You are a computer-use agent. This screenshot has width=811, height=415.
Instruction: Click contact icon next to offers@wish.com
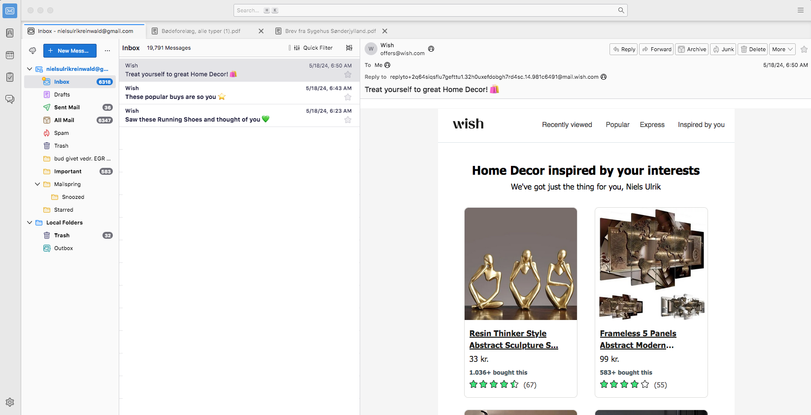coord(431,49)
